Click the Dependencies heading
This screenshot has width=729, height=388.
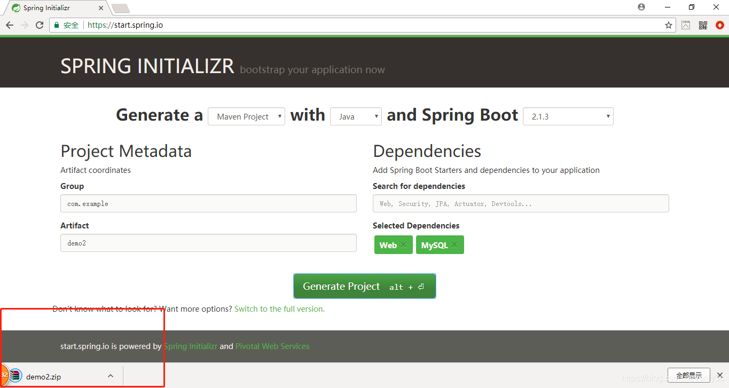pos(427,151)
